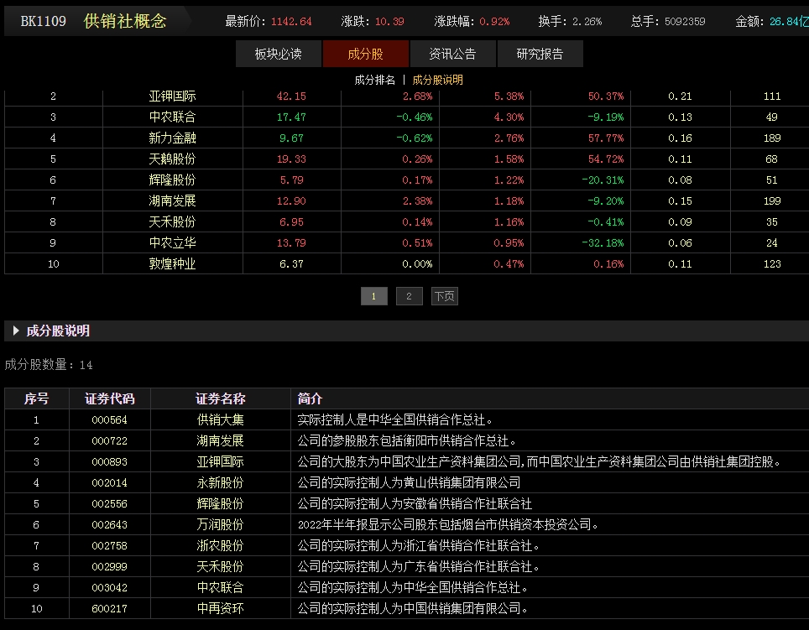Select security code 000564
This screenshot has height=630, width=809.
[x=109, y=419]
